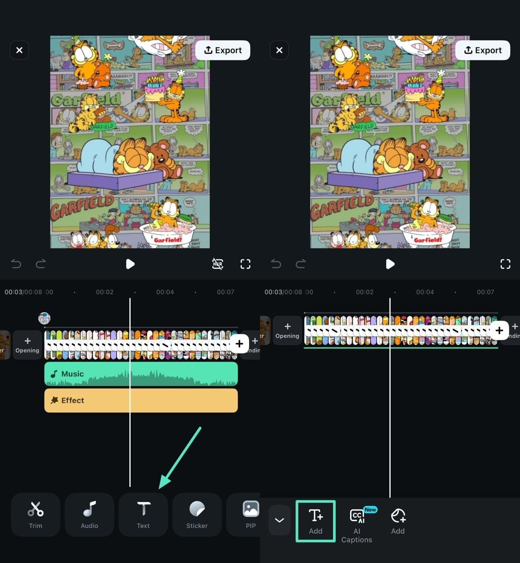Toggle the HDR icon in left screen
The image size is (520, 563).
[218, 264]
